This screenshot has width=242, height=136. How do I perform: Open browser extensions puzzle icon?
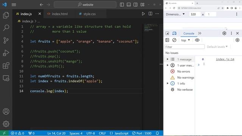click(228, 8)
